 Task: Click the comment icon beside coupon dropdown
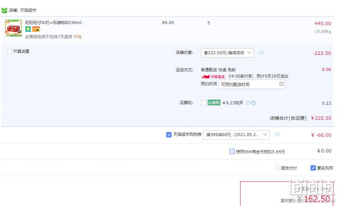click(x=277, y=135)
